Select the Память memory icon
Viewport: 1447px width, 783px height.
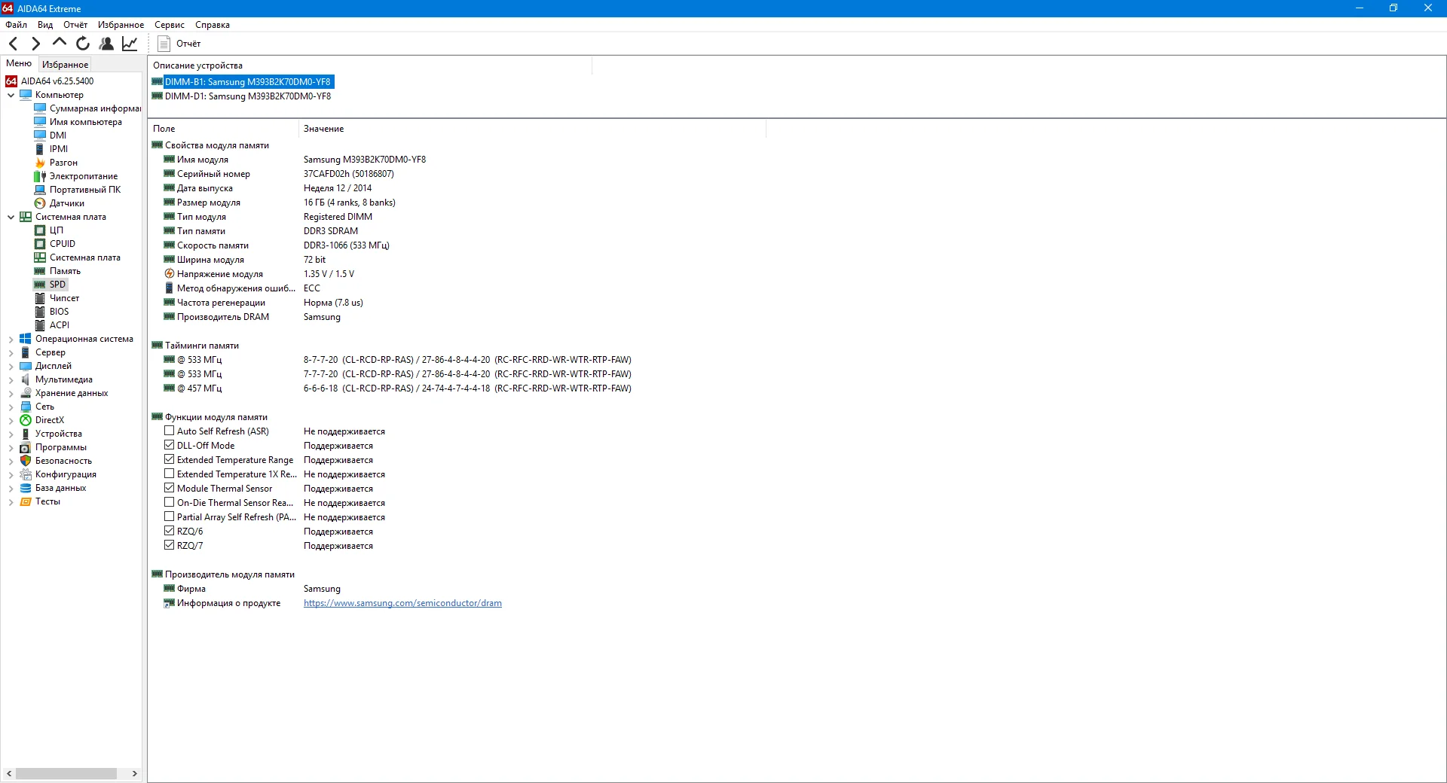tap(40, 271)
